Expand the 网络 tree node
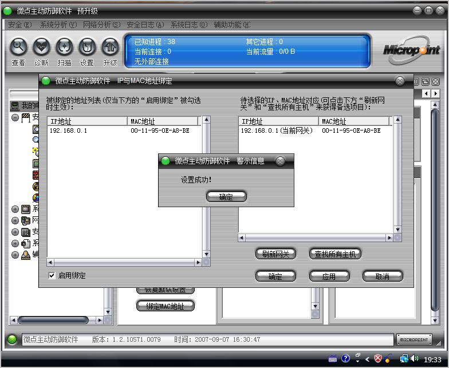This screenshot has width=449, height=368. point(15,221)
